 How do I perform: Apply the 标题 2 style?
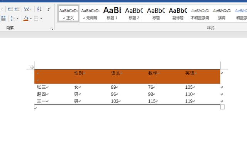[x=134, y=13]
